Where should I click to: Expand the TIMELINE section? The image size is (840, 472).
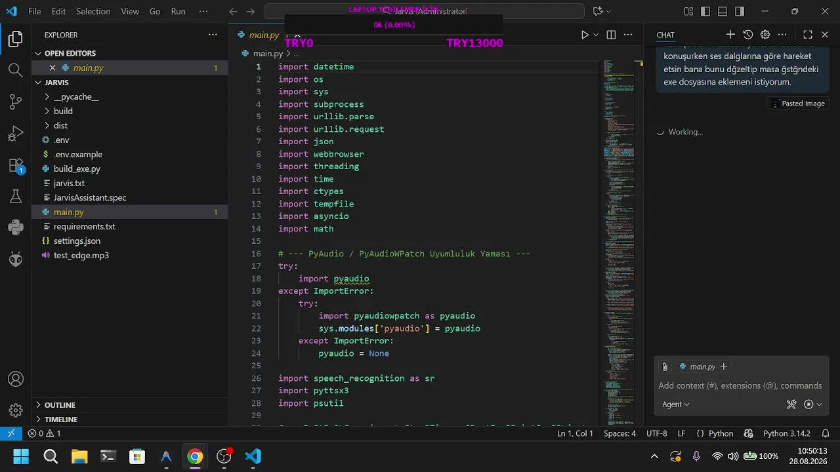[129, 419]
